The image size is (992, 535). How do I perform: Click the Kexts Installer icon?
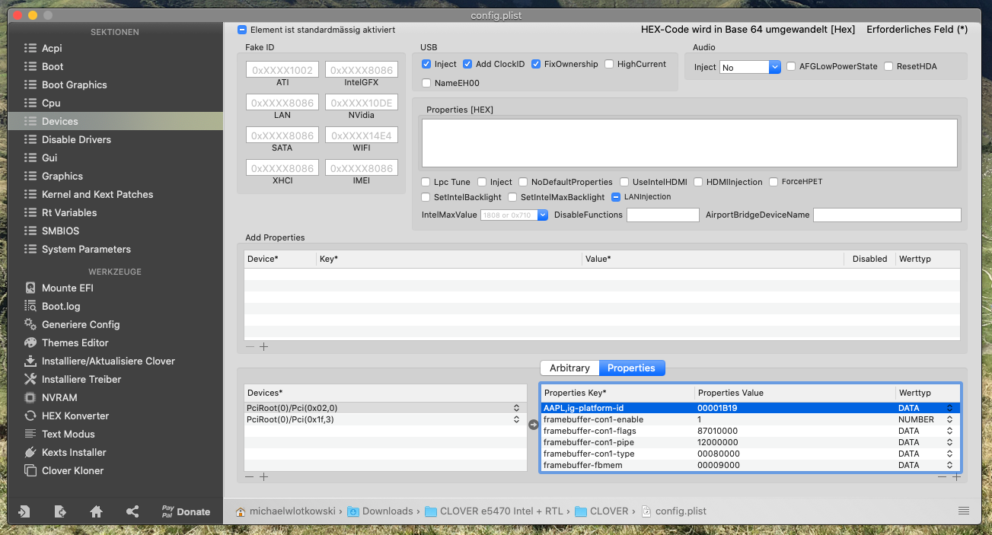click(30, 452)
